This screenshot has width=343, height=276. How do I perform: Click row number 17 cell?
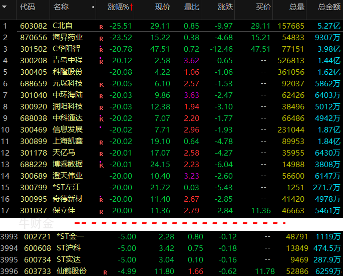pos(5,211)
